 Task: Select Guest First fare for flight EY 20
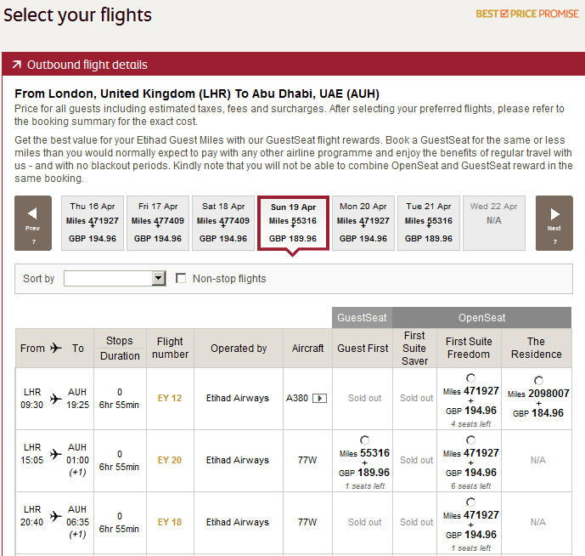coord(364,440)
